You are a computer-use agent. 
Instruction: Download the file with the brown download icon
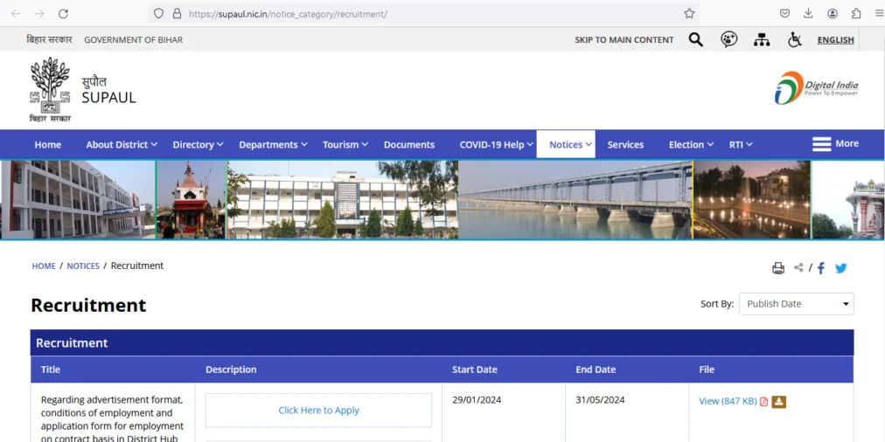(x=779, y=402)
